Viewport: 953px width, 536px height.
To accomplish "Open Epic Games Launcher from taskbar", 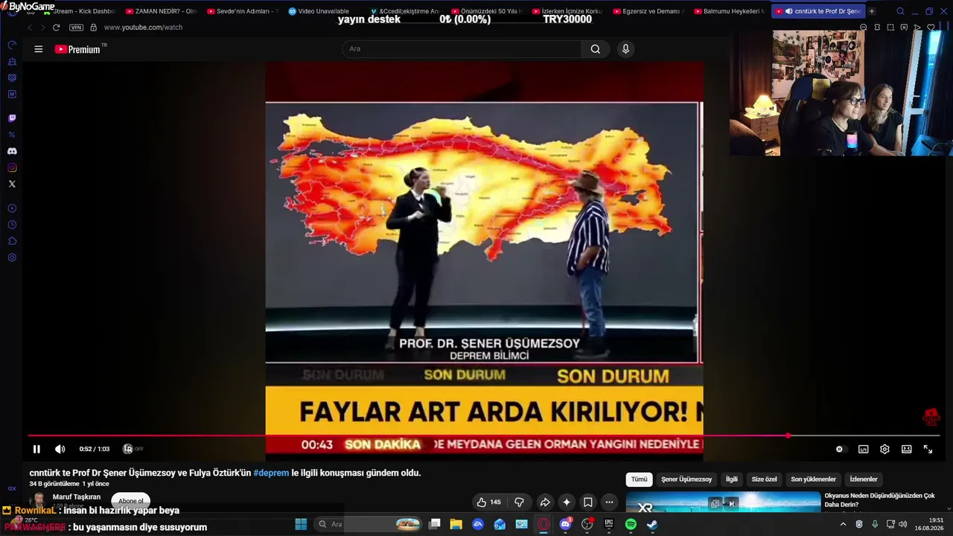I will [x=609, y=524].
